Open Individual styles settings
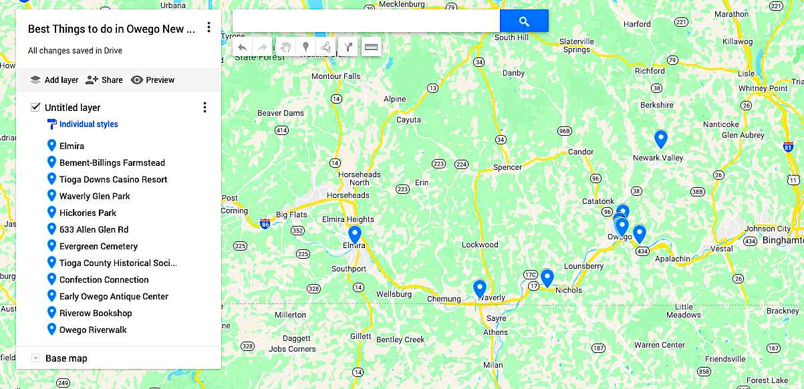Screen dimensions: 804x389 point(82,124)
